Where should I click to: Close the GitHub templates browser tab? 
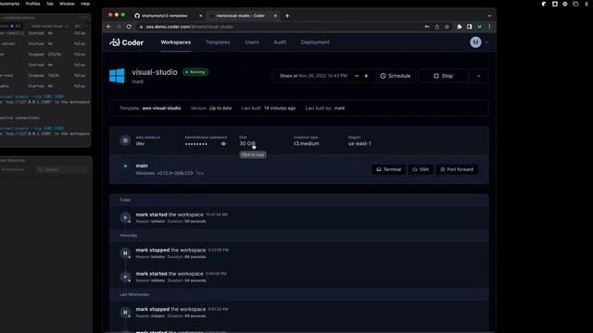[x=200, y=16]
